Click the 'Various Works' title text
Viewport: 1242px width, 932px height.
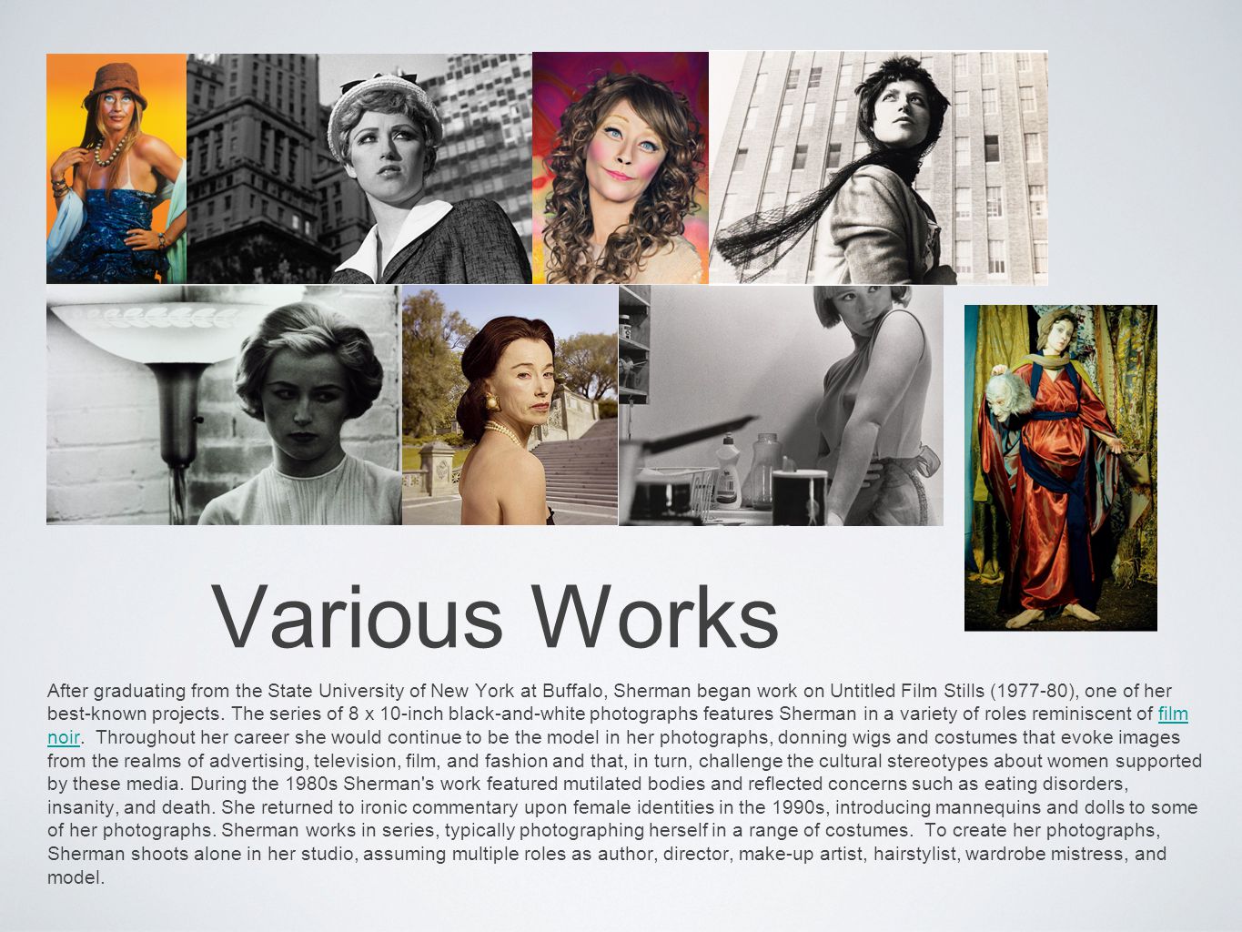496,620
